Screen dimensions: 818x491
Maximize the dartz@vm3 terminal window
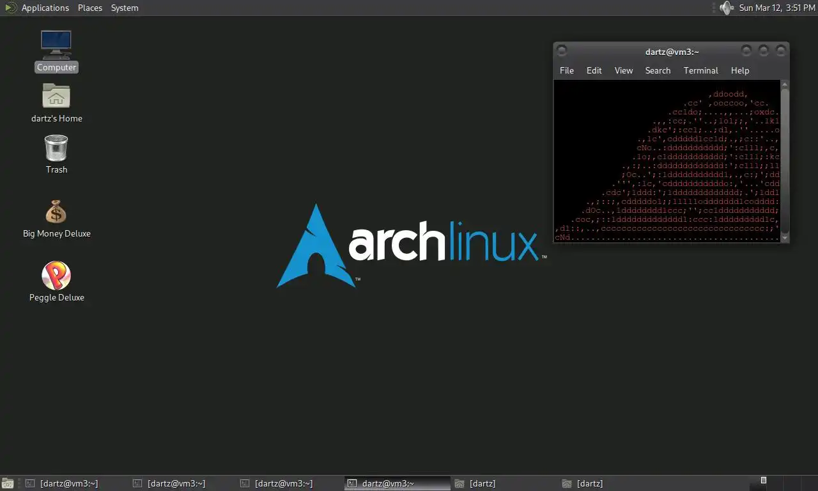point(763,51)
